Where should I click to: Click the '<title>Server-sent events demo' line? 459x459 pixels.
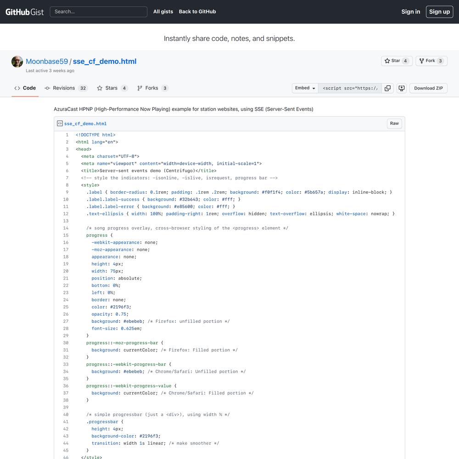click(x=149, y=171)
